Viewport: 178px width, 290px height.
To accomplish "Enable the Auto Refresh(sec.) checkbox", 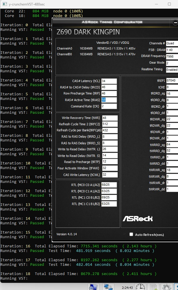I will point(131,234).
